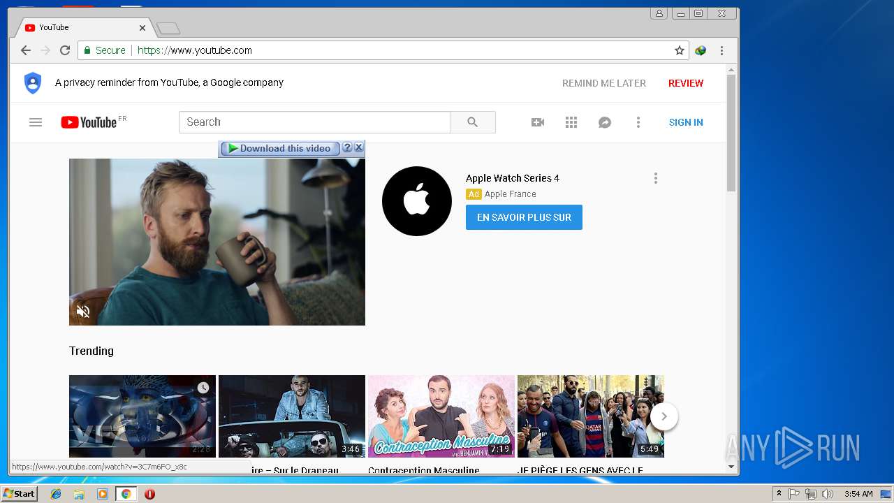Open Apple Watch ad options menu

tap(655, 178)
